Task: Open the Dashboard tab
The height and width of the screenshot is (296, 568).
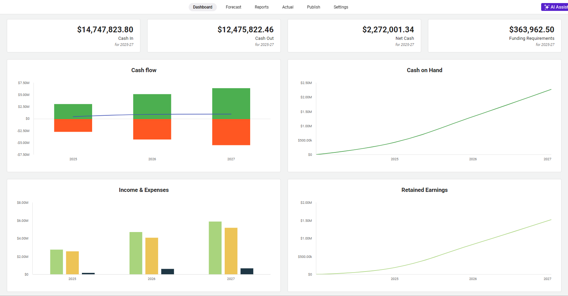Action: (x=203, y=7)
